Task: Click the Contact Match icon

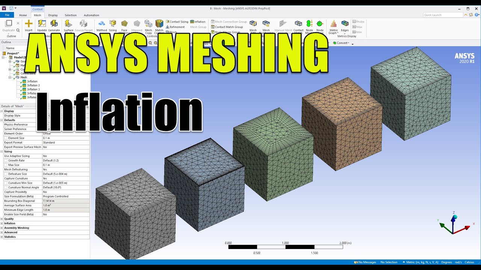Action: point(298,24)
